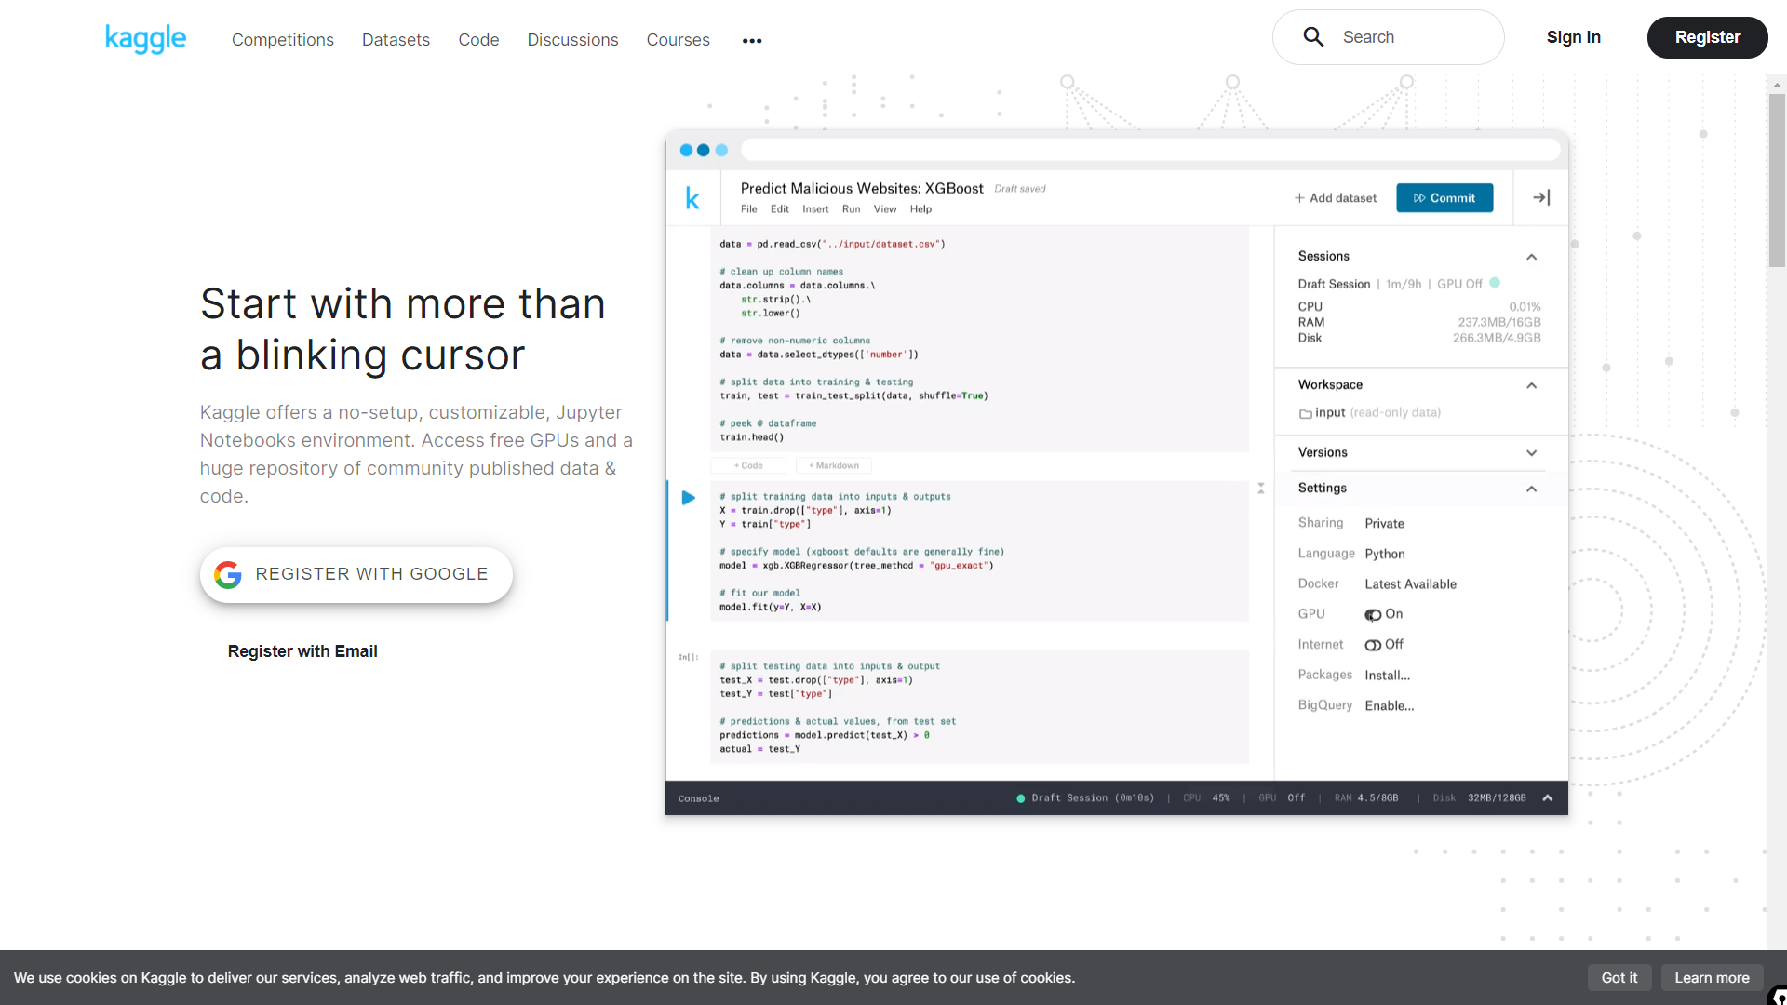Click the Packages Install... option
Viewport: 1787px width, 1005px height.
[1387, 676]
